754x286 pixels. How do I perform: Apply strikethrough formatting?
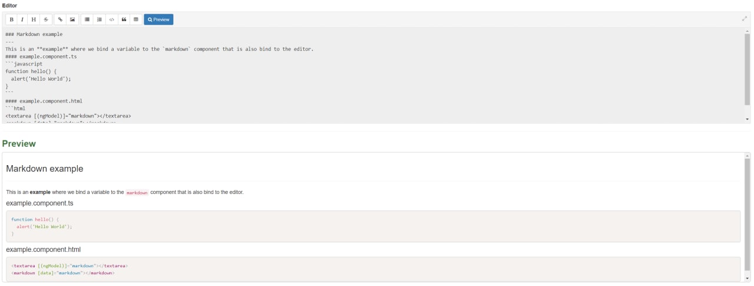[x=46, y=19]
